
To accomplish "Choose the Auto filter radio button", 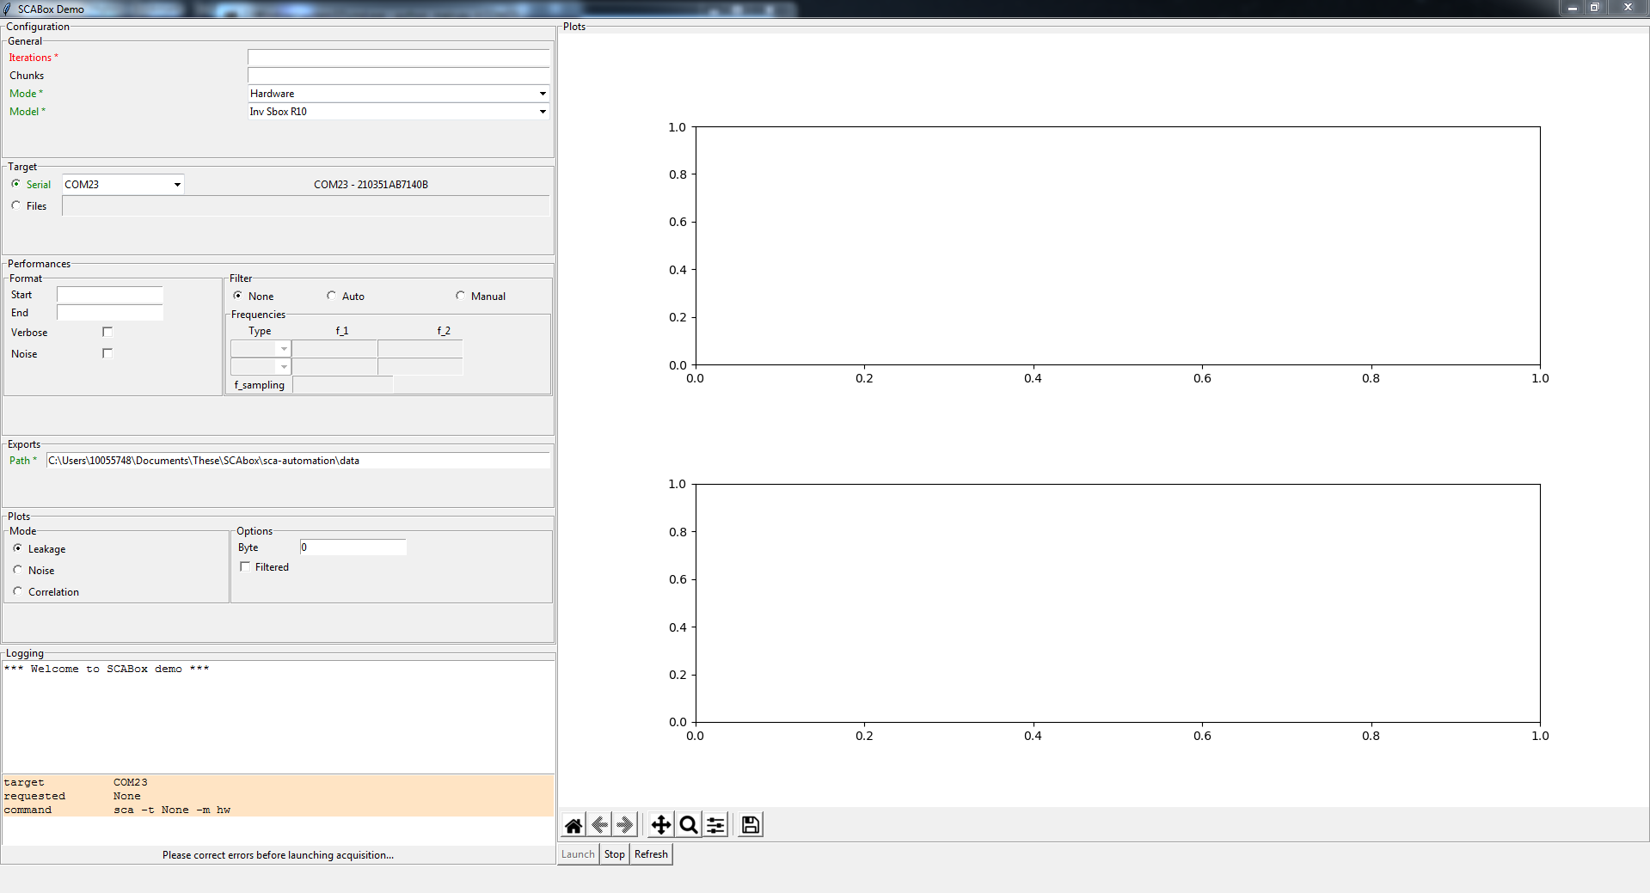I will point(332,296).
